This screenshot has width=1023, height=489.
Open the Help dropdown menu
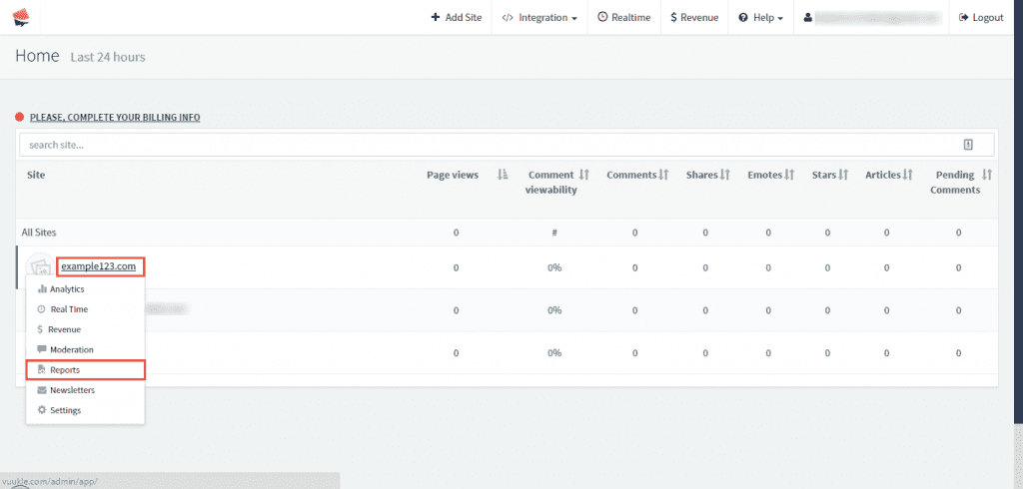760,17
